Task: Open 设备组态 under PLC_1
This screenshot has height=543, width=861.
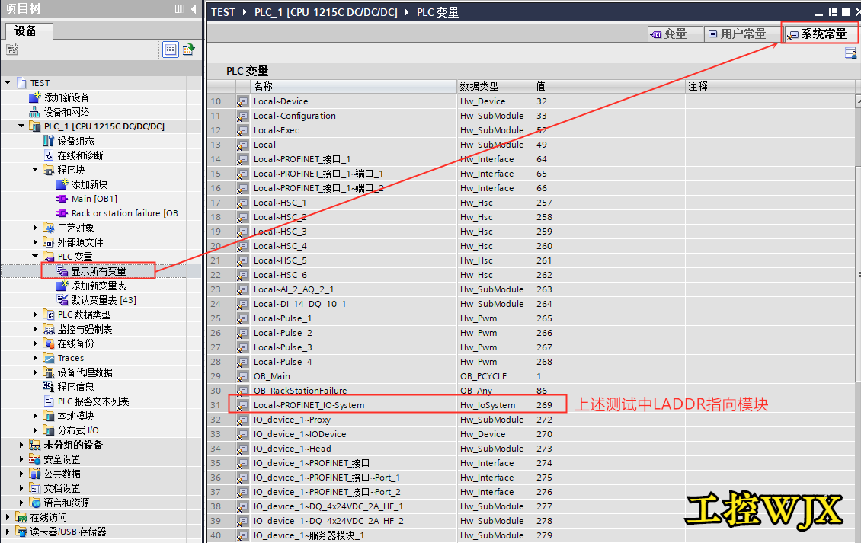Action: (75, 141)
